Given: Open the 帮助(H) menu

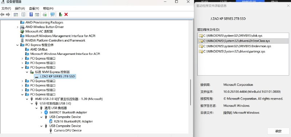Looking at the screenshot, I should [x=48, y=8].
